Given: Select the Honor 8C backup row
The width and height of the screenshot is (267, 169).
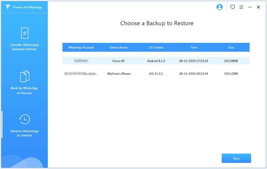Looking at the screenshot, I should pos(156,61).
